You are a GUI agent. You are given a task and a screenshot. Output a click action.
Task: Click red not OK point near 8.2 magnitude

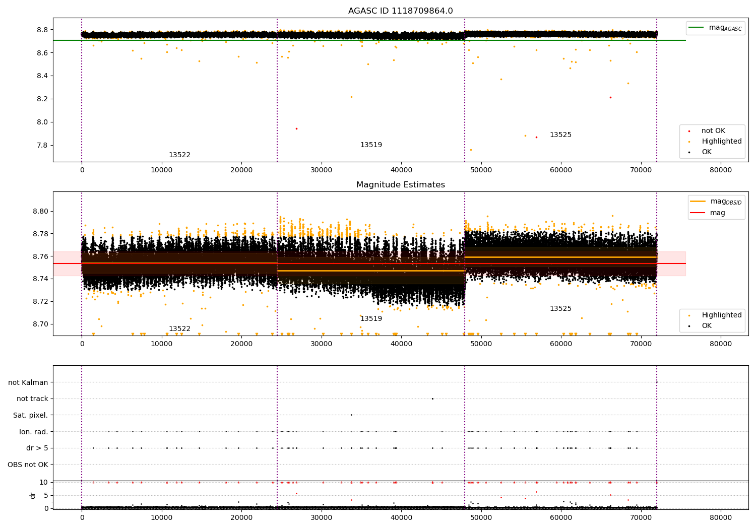point(610,97)
